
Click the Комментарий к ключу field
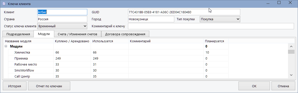[211, 26]
